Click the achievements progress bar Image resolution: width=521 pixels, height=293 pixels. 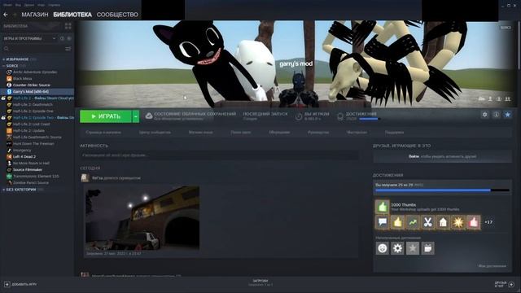pos(442,190)
